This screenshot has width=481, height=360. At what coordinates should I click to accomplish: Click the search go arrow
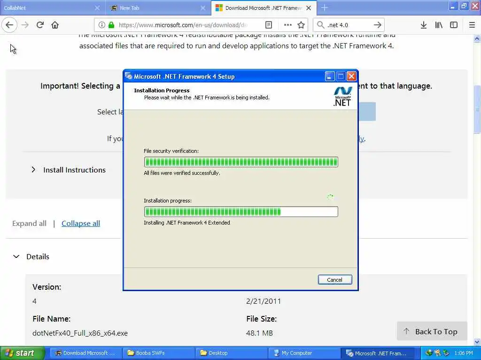point(377,25)
